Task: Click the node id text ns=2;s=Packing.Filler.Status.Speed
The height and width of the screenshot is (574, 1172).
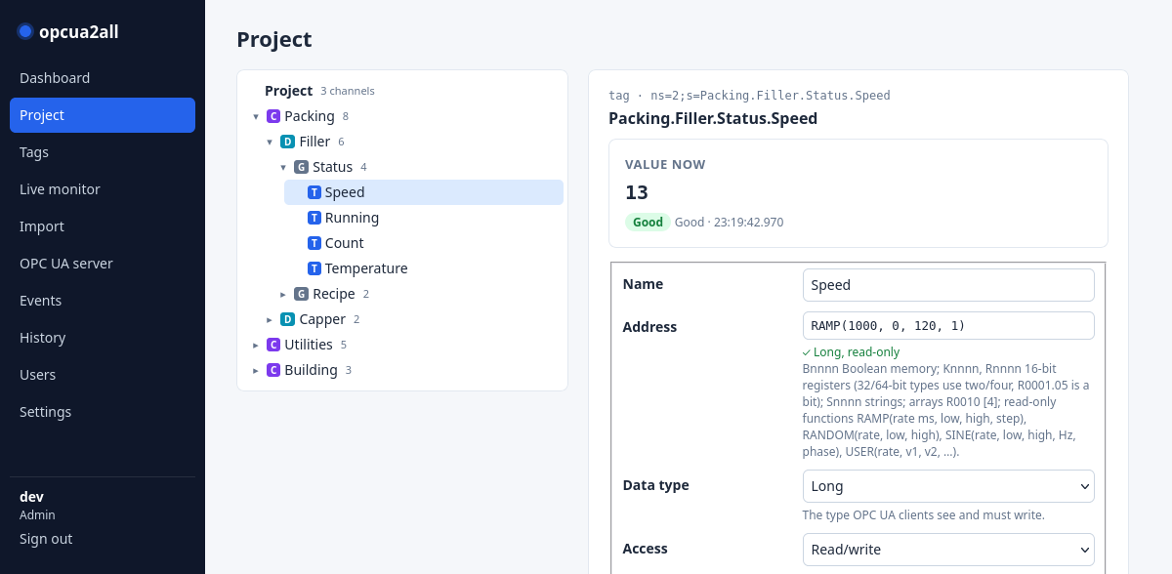Action: tap(771, 96)
